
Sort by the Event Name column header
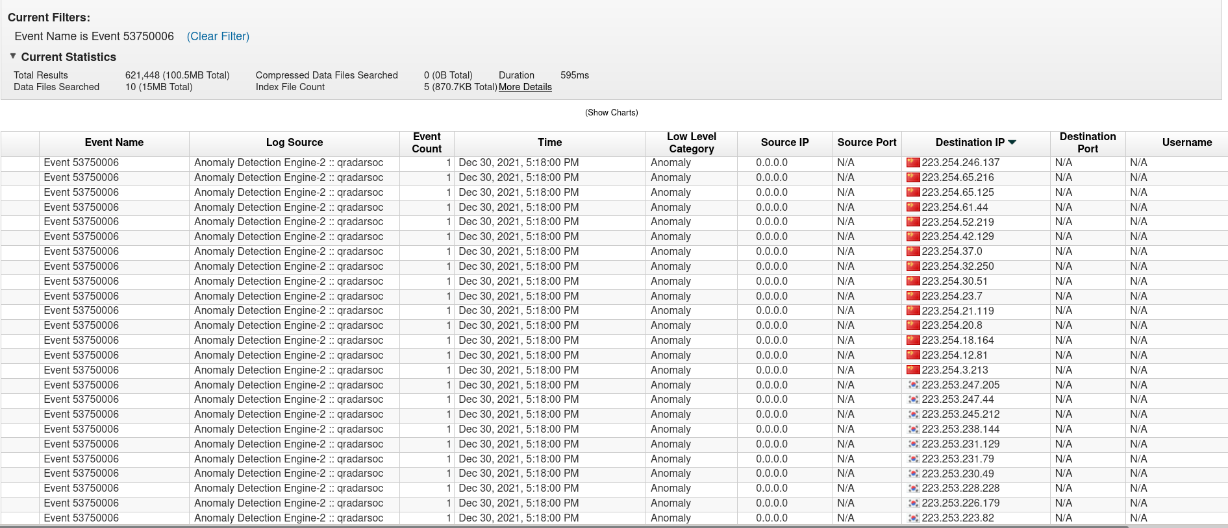(114, 143)
